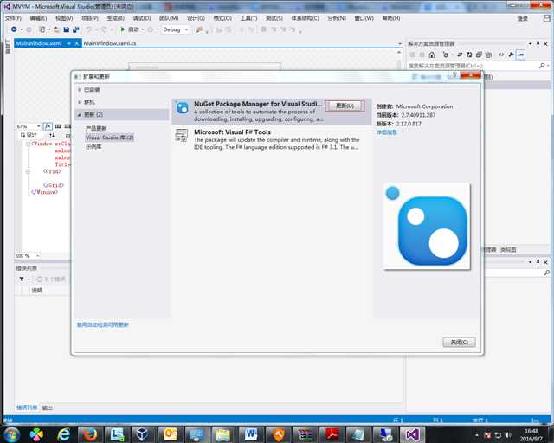Click the large NuGet logo preview image

(x=427, y=226)
